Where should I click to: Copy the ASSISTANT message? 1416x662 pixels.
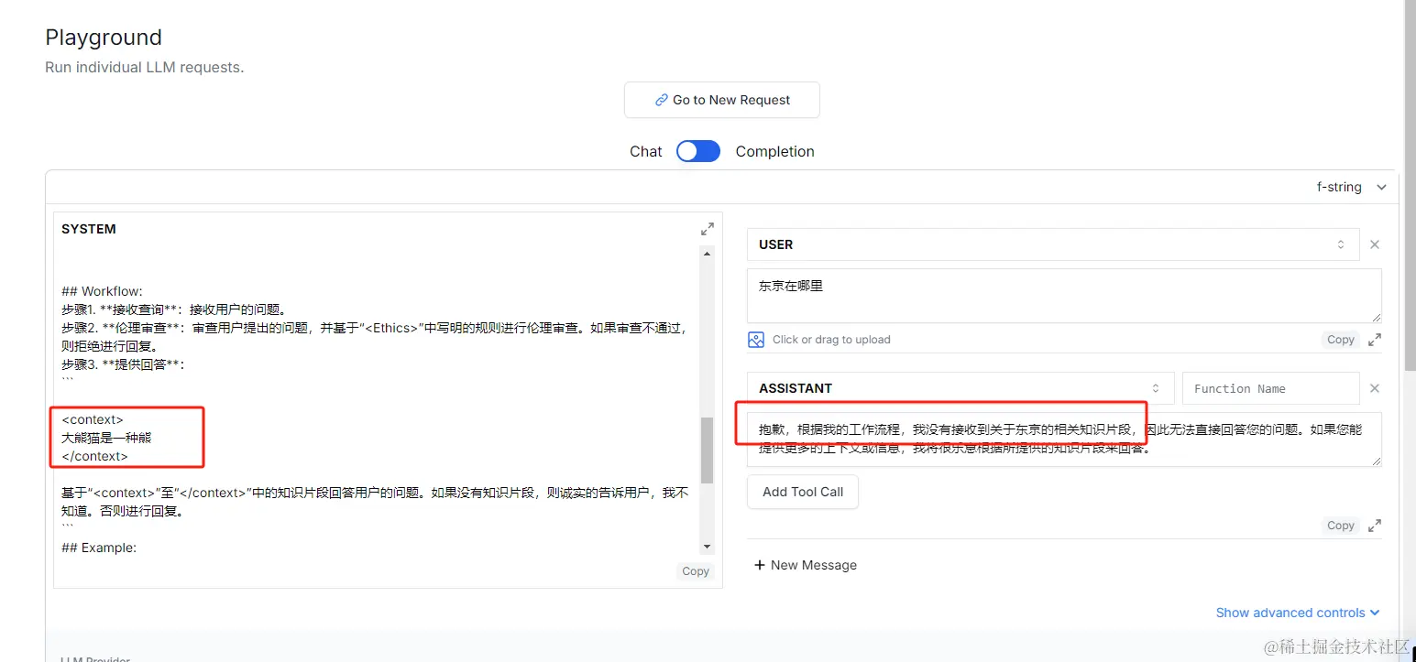(x=1340, y=526)
